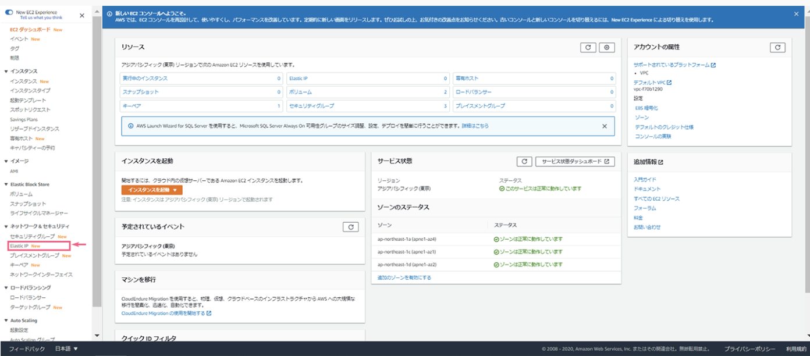The height and width of the screenshot is (356, 810).
Task: Click Elastic IP resource tile
Action: 367,78
